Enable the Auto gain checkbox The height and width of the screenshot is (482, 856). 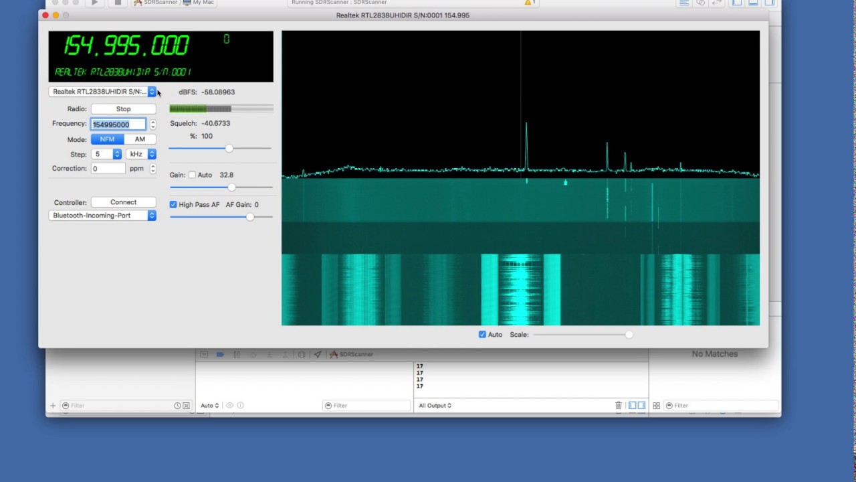point(192,175)
